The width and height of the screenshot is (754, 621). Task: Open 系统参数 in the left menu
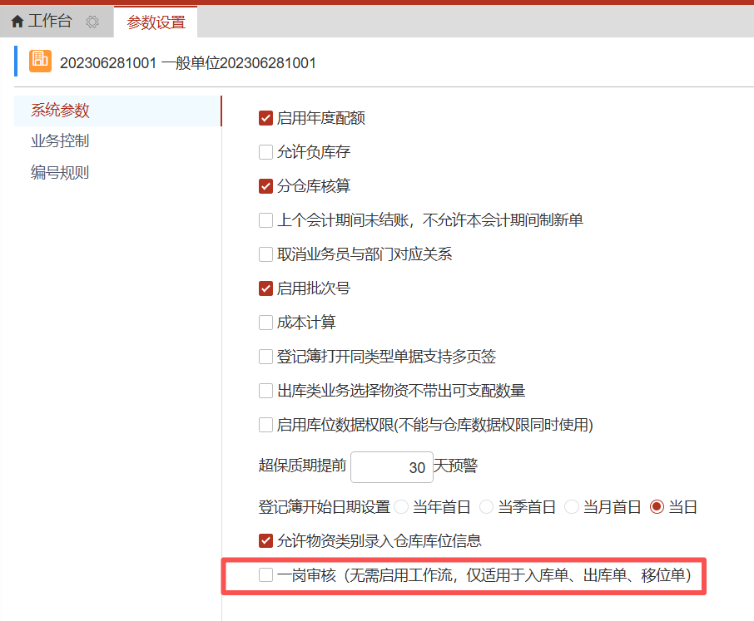coord(118,111)
